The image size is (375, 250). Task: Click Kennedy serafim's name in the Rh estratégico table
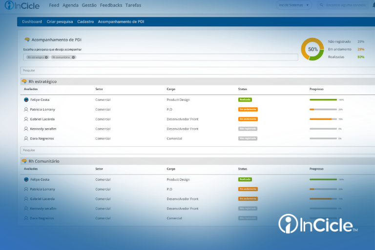pos(42,129)
